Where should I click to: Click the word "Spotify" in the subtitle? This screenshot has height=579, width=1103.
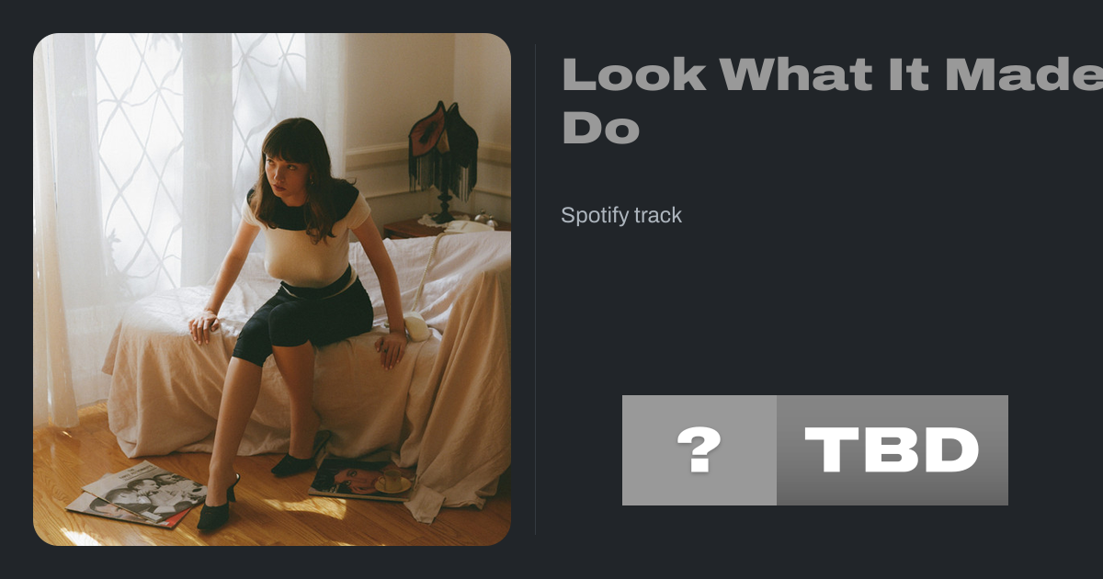(593, 215)
